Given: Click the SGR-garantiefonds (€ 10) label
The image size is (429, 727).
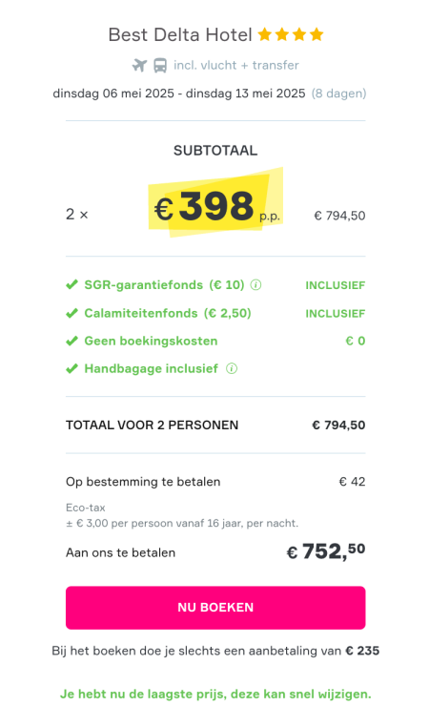Looking at the screenshot, I should point(164,284).
